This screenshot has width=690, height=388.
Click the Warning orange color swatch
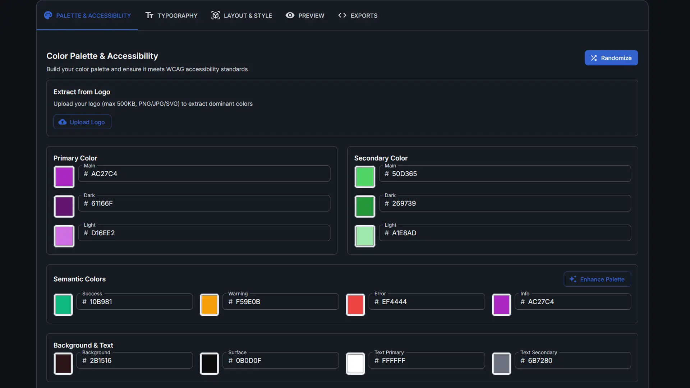[209, 305]
